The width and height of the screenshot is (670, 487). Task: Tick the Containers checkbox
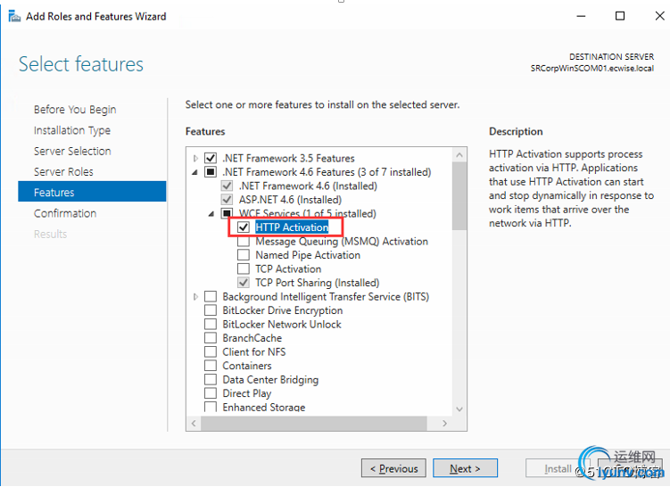(x=211, y=366)
